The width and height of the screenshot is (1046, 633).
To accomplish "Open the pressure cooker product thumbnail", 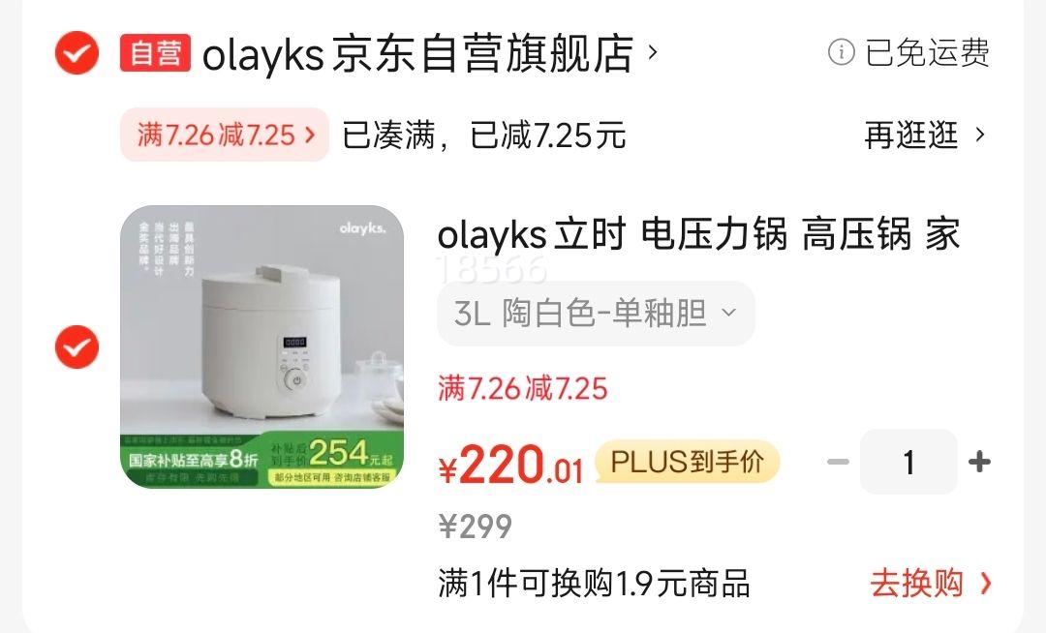I will coord(262,347).
